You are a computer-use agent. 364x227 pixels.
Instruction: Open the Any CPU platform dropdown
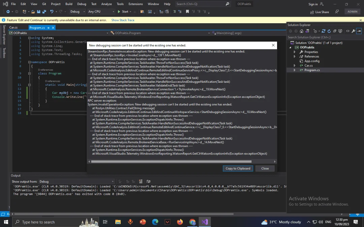pos(101,11)
